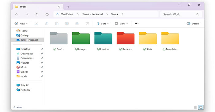Click the Share icon in toolbar
Screen dimensions: 215x112
click(x=77, y=24)
